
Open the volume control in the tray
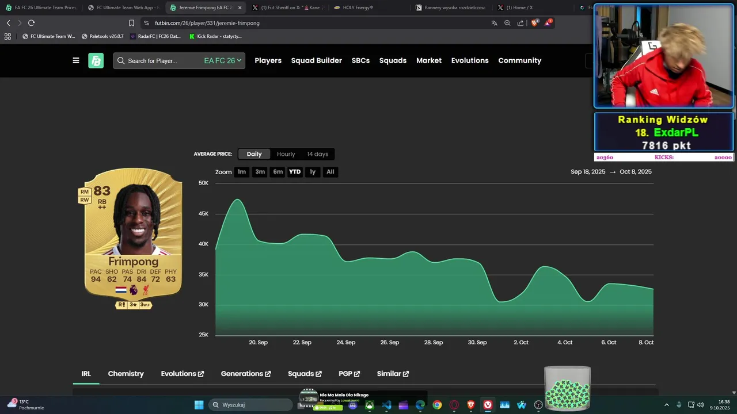tap(701, 405)
